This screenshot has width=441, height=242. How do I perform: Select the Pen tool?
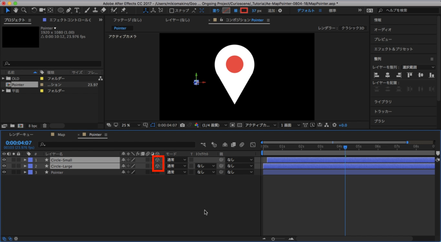pos(69,10)
